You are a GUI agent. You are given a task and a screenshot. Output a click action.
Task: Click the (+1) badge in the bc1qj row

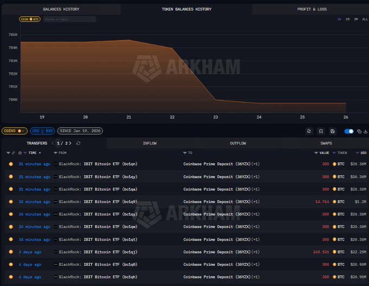256,252
